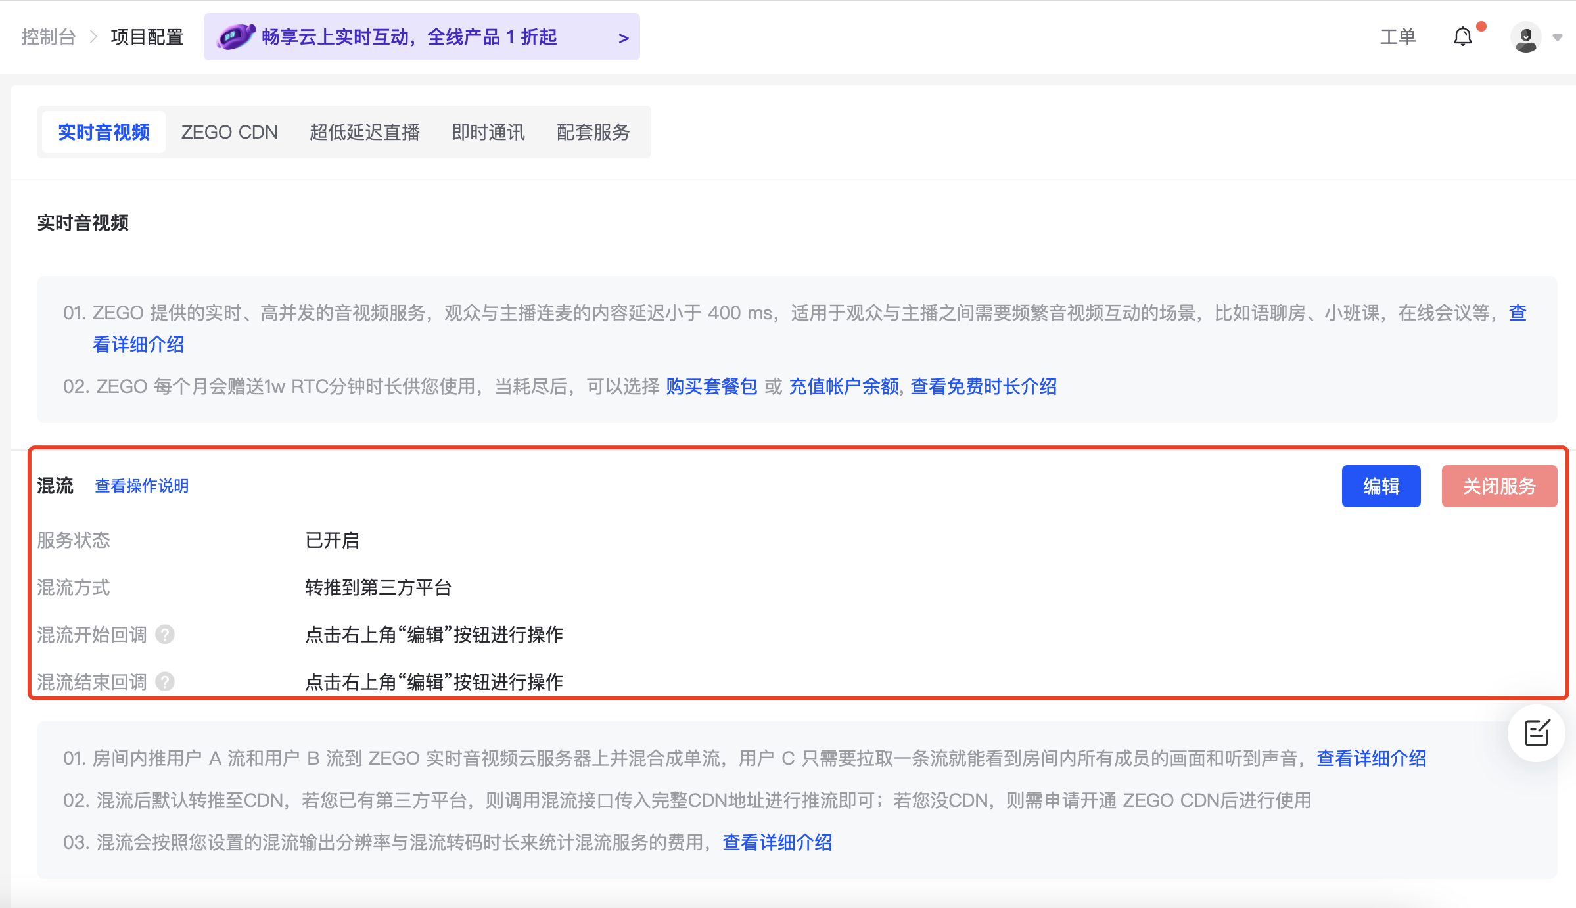
Task: Click the user avatar in the top right
Action: (x=1526, y=37)
